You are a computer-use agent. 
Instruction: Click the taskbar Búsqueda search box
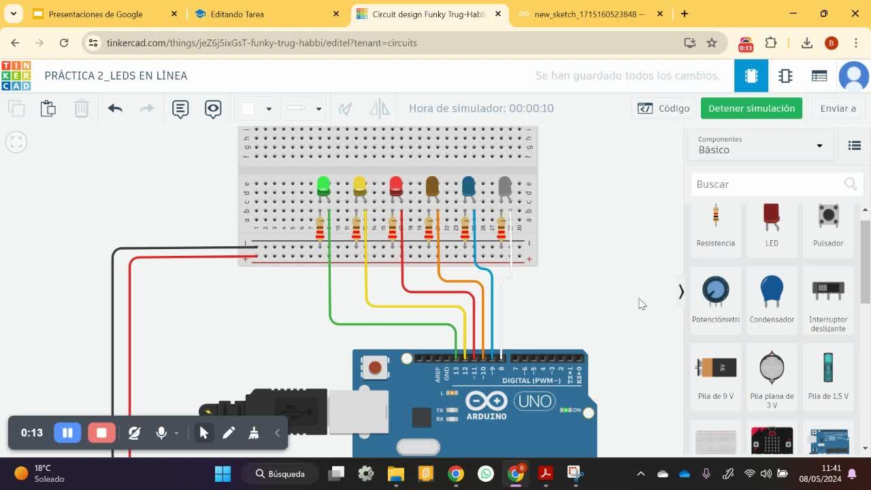[280, 474]
